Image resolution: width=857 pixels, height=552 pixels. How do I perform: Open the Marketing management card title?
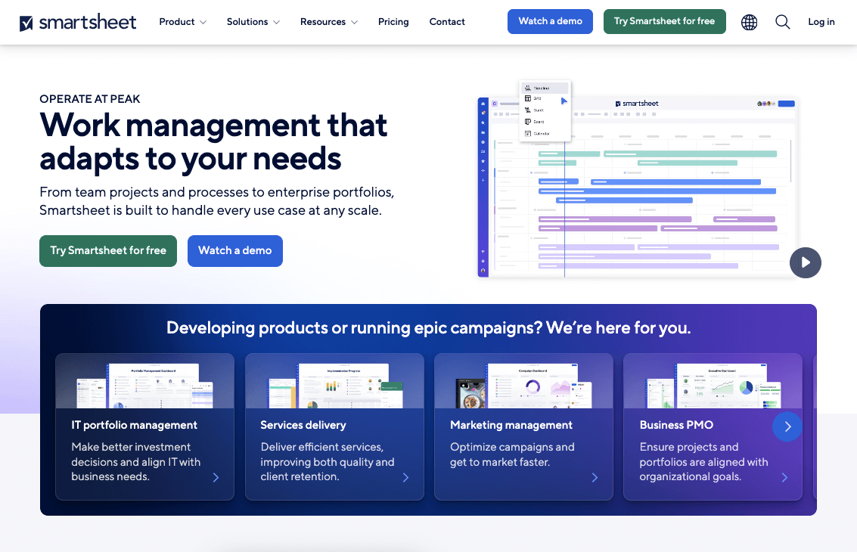[511, 425]
